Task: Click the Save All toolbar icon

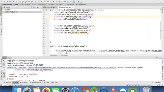Action: [x=4, y=2]
